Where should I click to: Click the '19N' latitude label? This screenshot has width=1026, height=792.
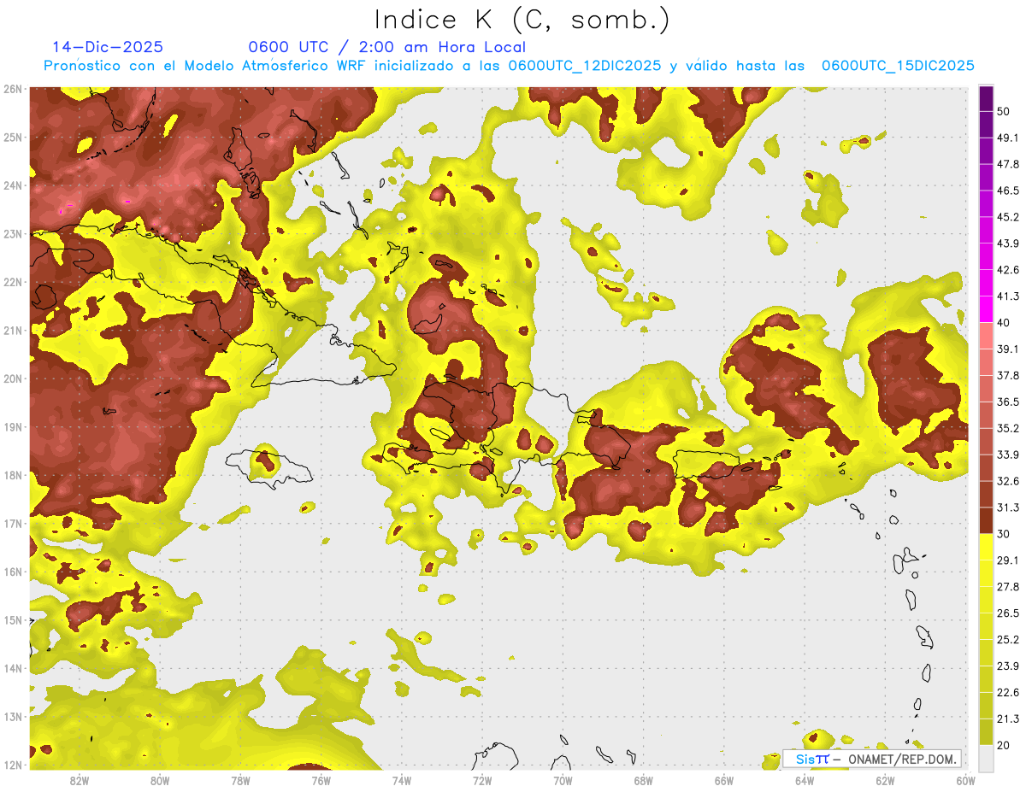[x=12, y=426]
